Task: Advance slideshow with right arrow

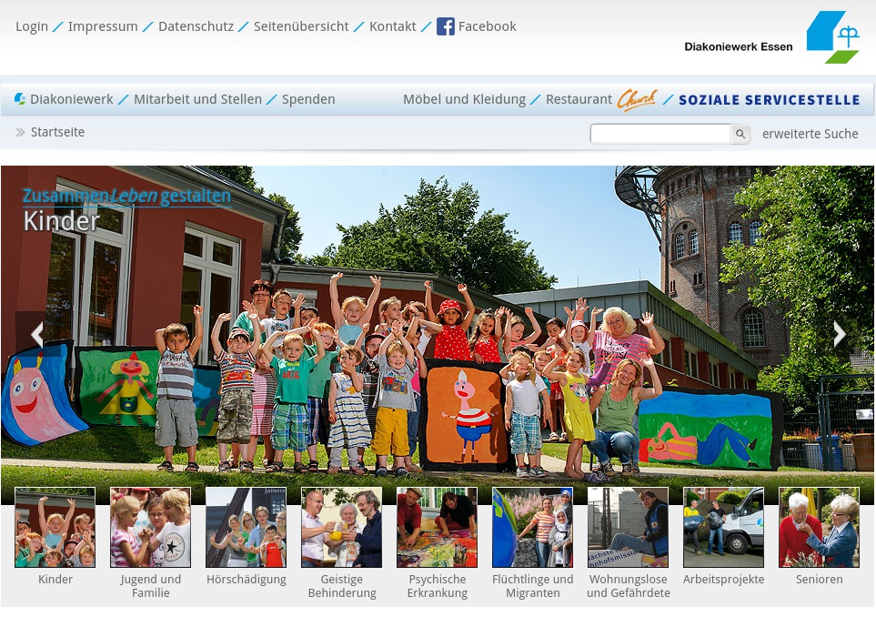Action: click(839, 334)
